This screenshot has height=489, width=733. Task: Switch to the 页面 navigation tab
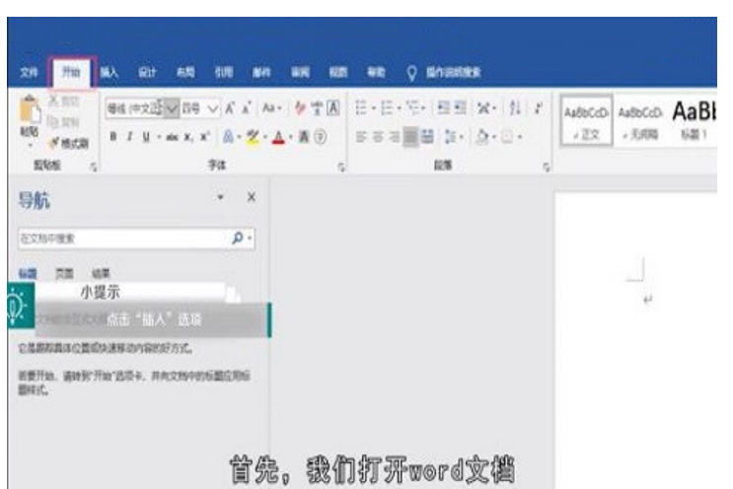pos(64,273)
